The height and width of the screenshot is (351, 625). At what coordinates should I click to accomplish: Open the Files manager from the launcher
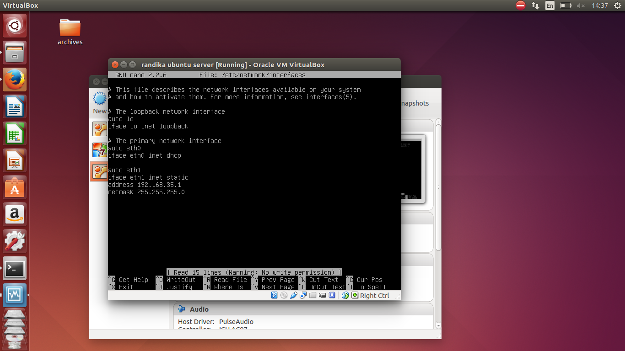click(x=15, y=53)
